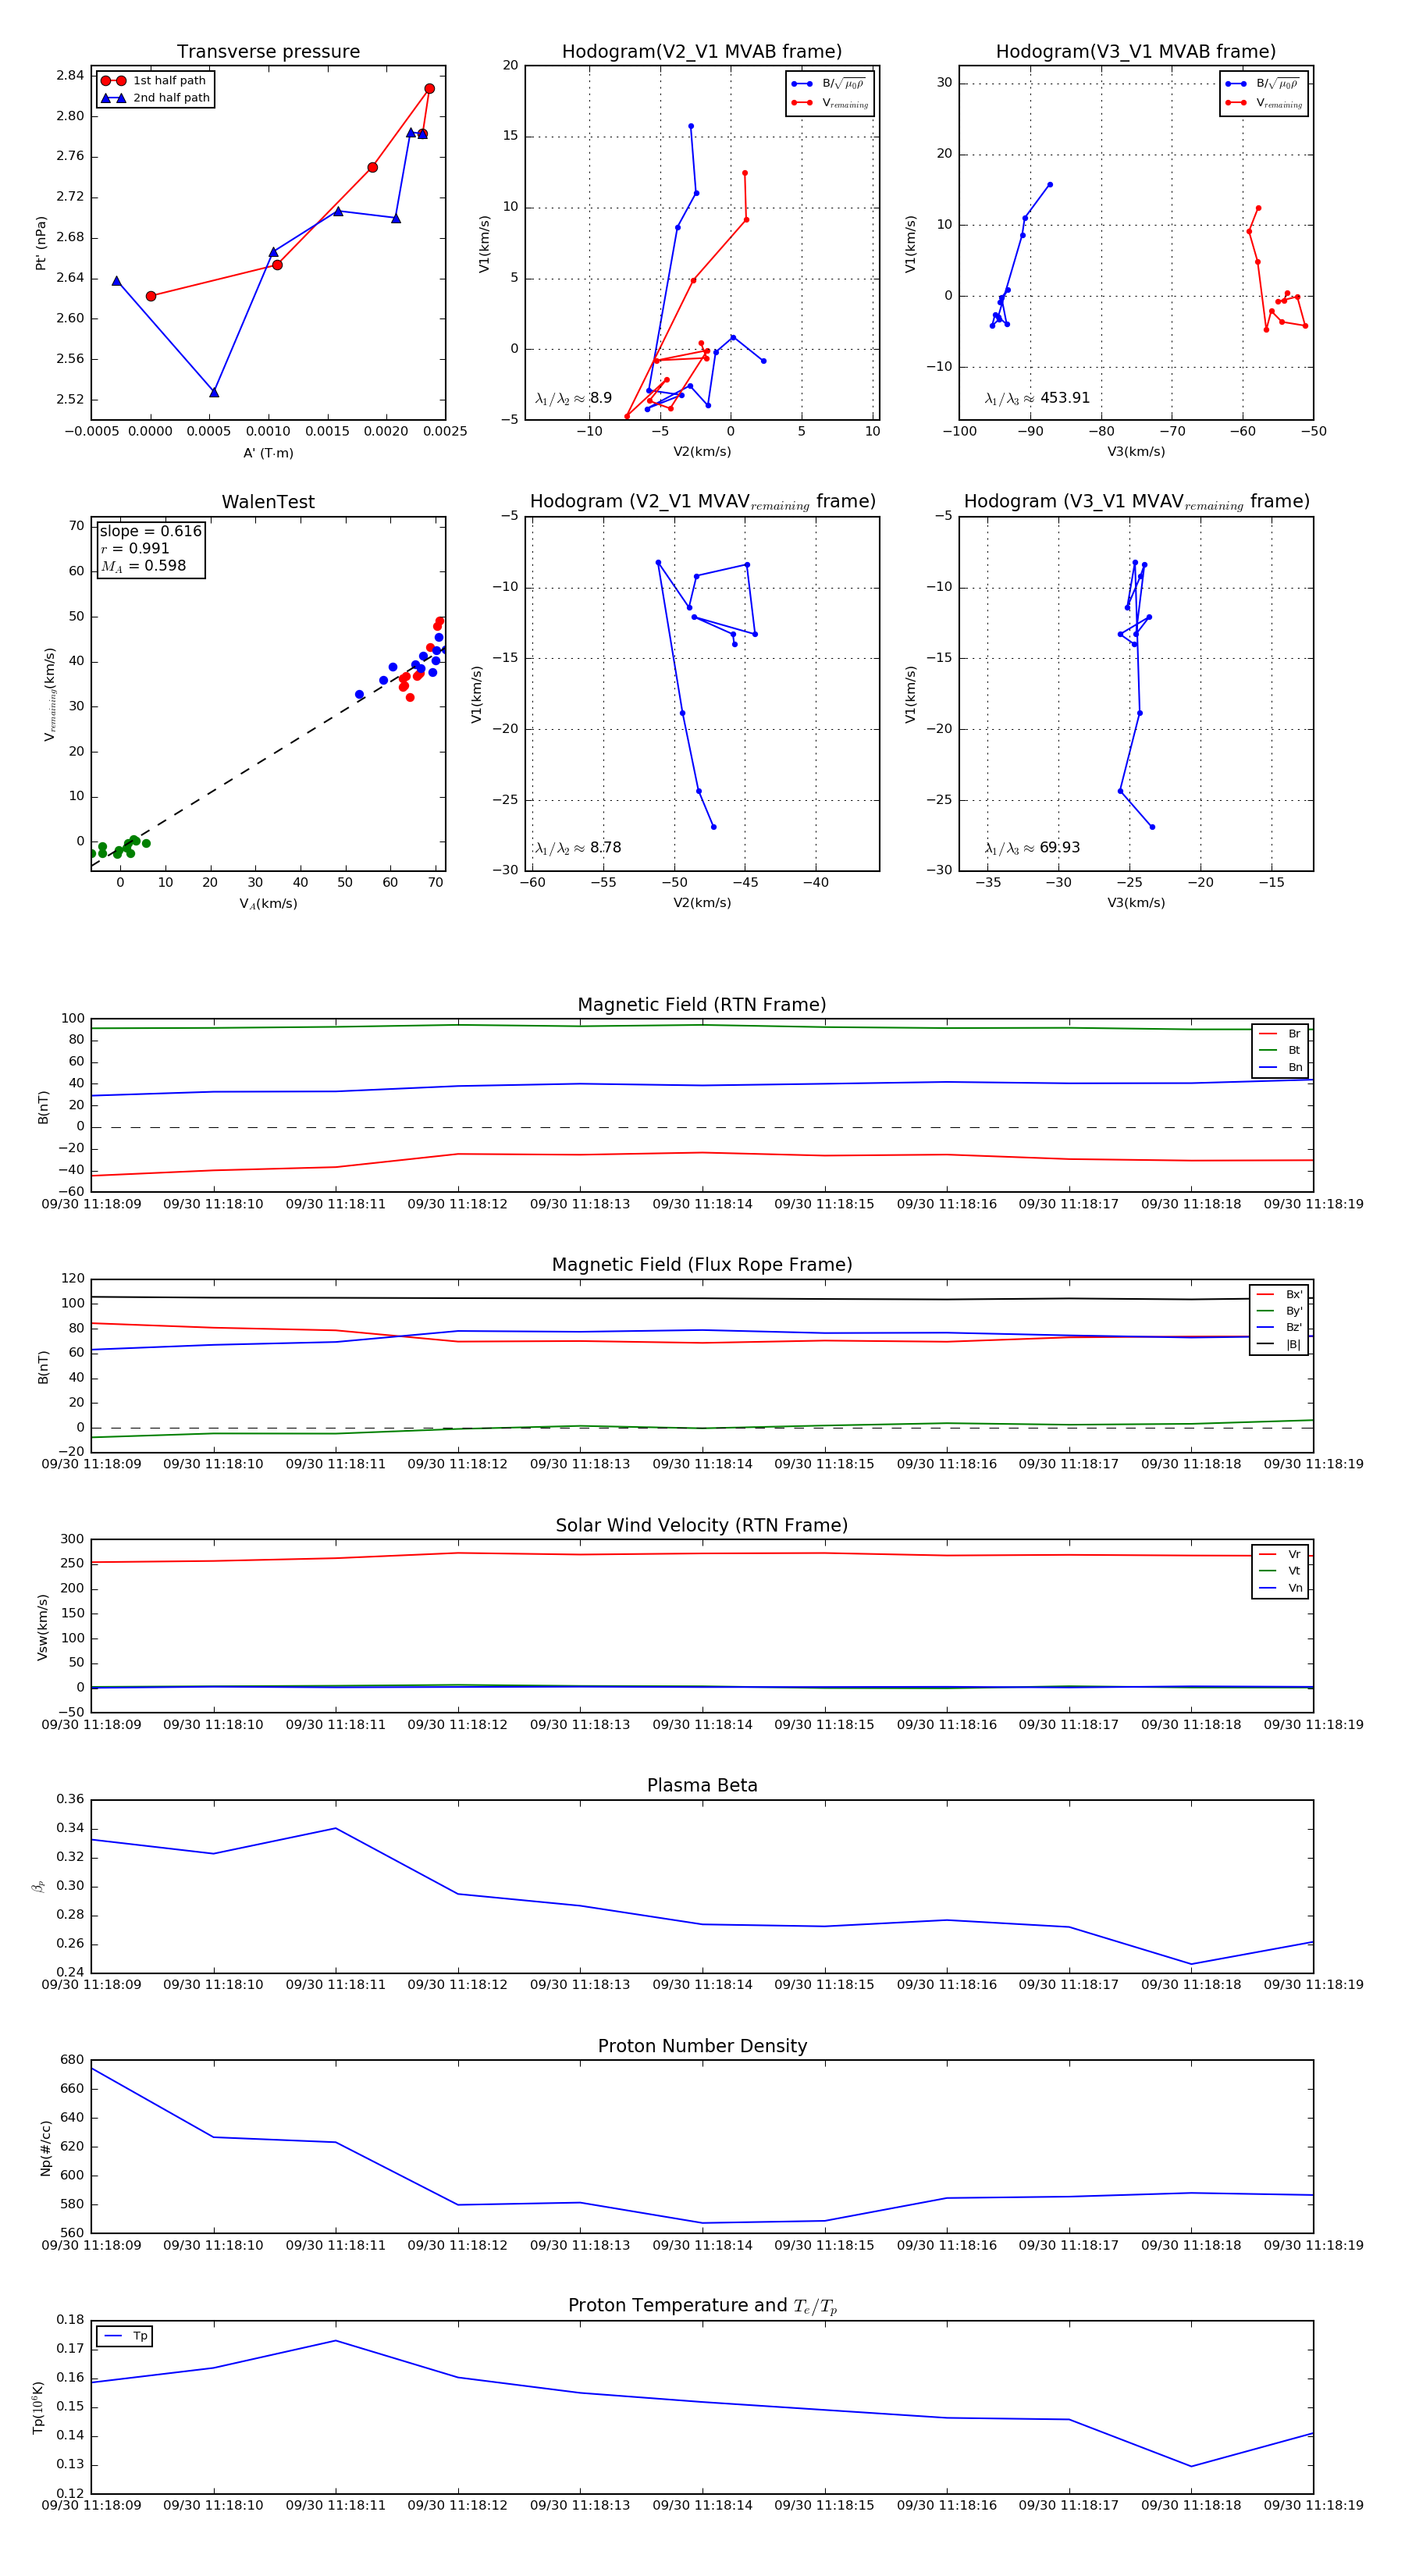The image size is (1405, 2576).
Task: Select the Vn legend entry
Action: coord(1280,1588)
